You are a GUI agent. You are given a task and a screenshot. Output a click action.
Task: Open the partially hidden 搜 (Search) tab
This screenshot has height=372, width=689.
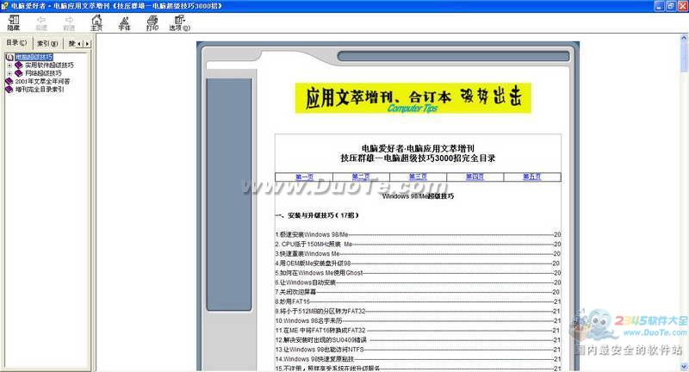coord(71,43)
